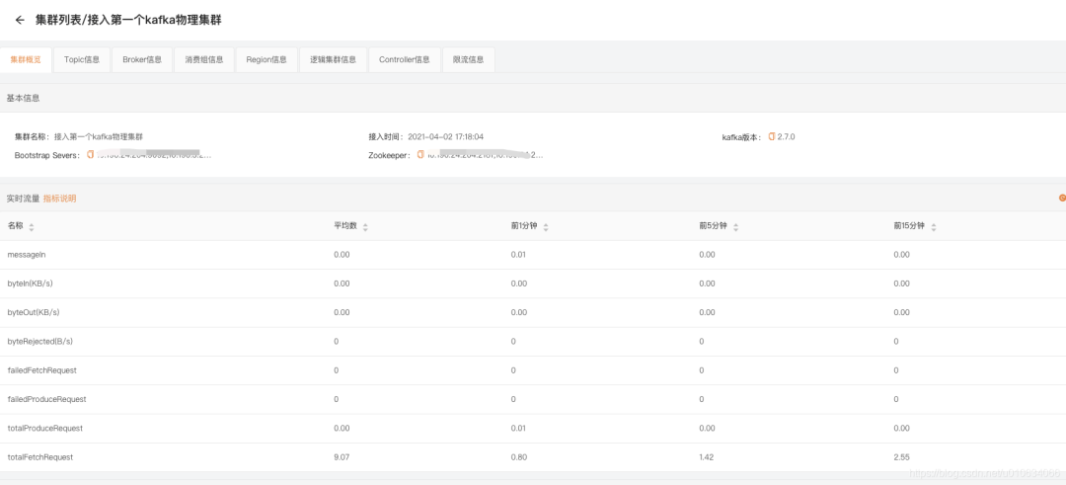Sort table by 前1分钟 column
This screenshot has height=485, width=1066.
545,226
